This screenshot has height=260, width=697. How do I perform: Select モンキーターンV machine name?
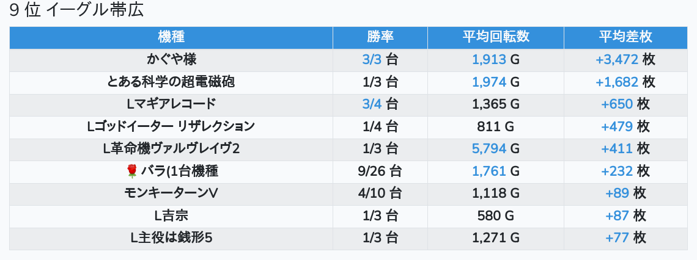pyautogui.click(x=171, y=193)
